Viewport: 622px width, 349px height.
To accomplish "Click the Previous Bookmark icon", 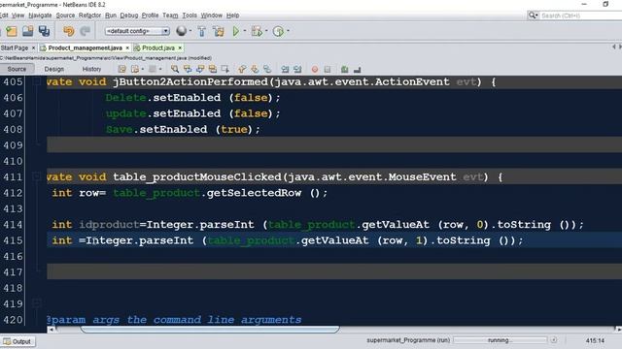I will (x=242, y=69).
